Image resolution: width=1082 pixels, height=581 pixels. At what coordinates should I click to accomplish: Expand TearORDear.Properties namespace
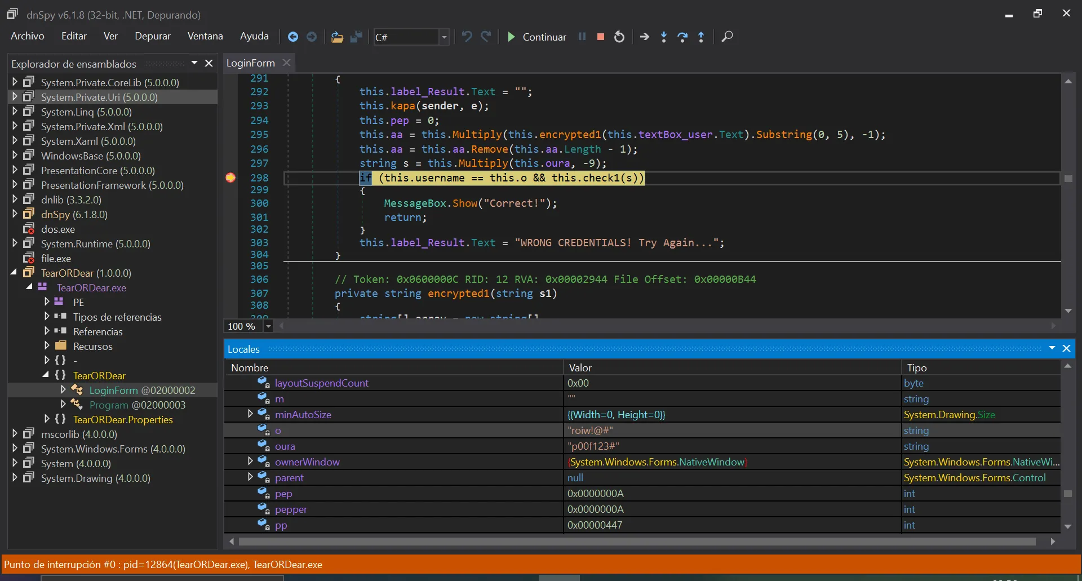[47, 419]
